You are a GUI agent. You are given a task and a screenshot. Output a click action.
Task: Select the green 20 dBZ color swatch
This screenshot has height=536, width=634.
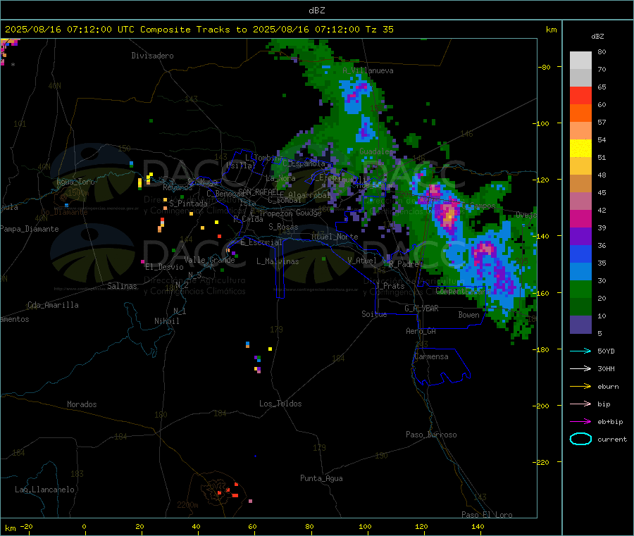(x=580, y=289)
